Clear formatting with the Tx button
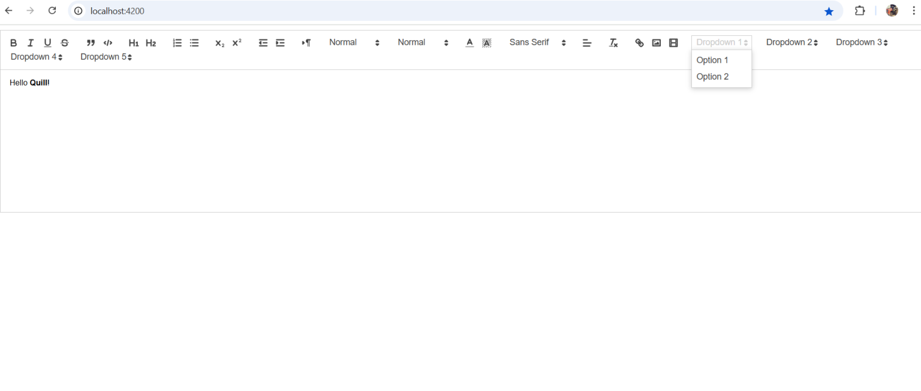The height and width of the screenshot is (391, 921). point(613,43)
